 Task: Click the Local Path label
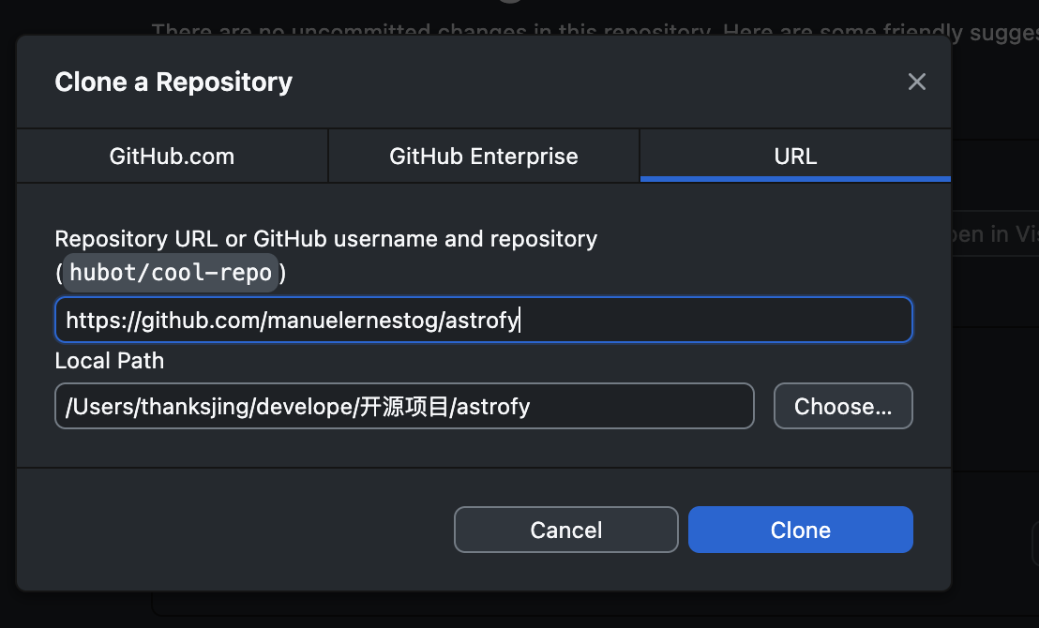[x=110, y=361]
